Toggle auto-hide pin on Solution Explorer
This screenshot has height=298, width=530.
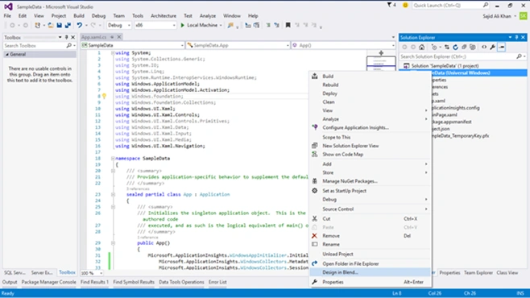[x=516, y=38]
